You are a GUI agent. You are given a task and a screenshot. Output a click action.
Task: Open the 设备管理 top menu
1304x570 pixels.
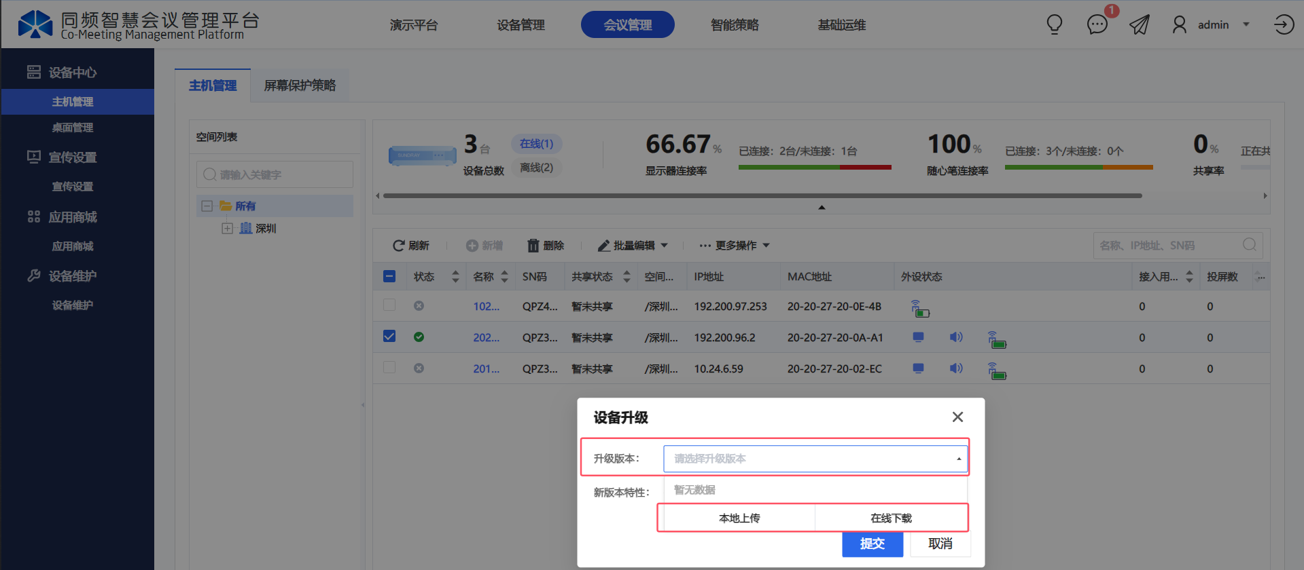click(x=521, y=25)
